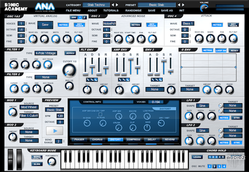Viewport: 249px width, 172px height.
Task: Click the MOD 1 Amount knob
Action: click(x=13, y=112)
